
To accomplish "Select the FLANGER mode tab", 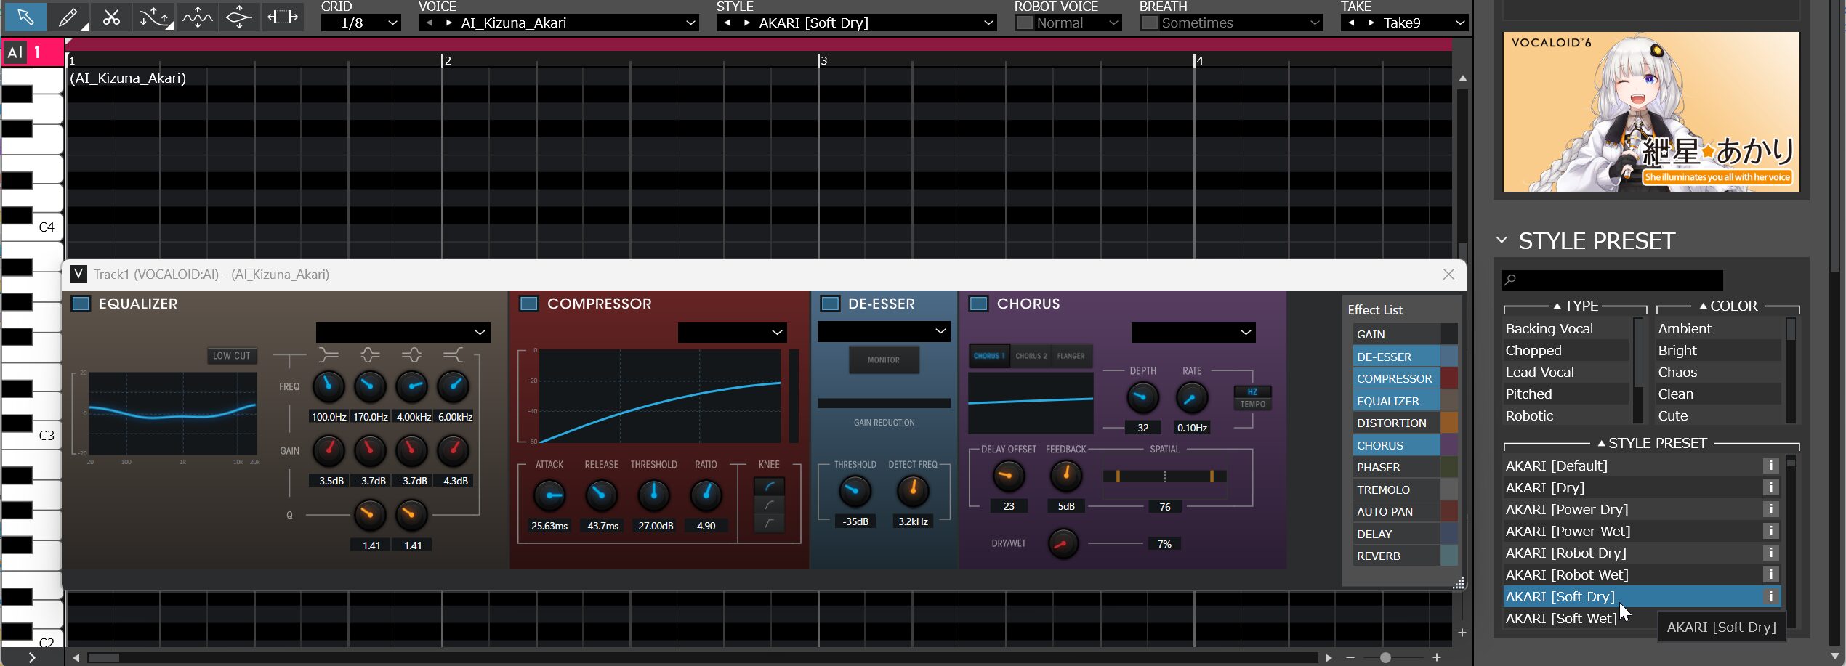I will pyautogui.click(x=1071, y=356).
